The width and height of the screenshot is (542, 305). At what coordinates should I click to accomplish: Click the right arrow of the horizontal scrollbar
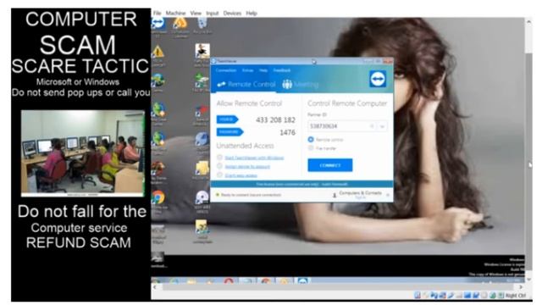521,287
